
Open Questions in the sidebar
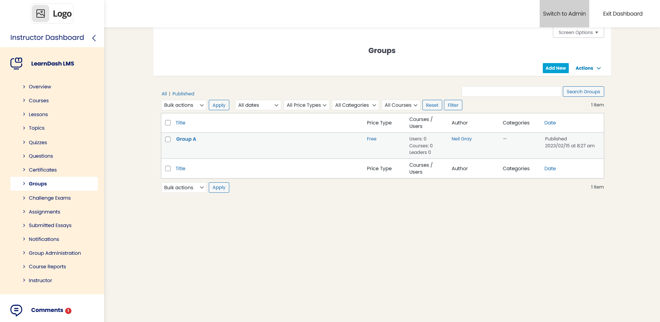[41, 156]
